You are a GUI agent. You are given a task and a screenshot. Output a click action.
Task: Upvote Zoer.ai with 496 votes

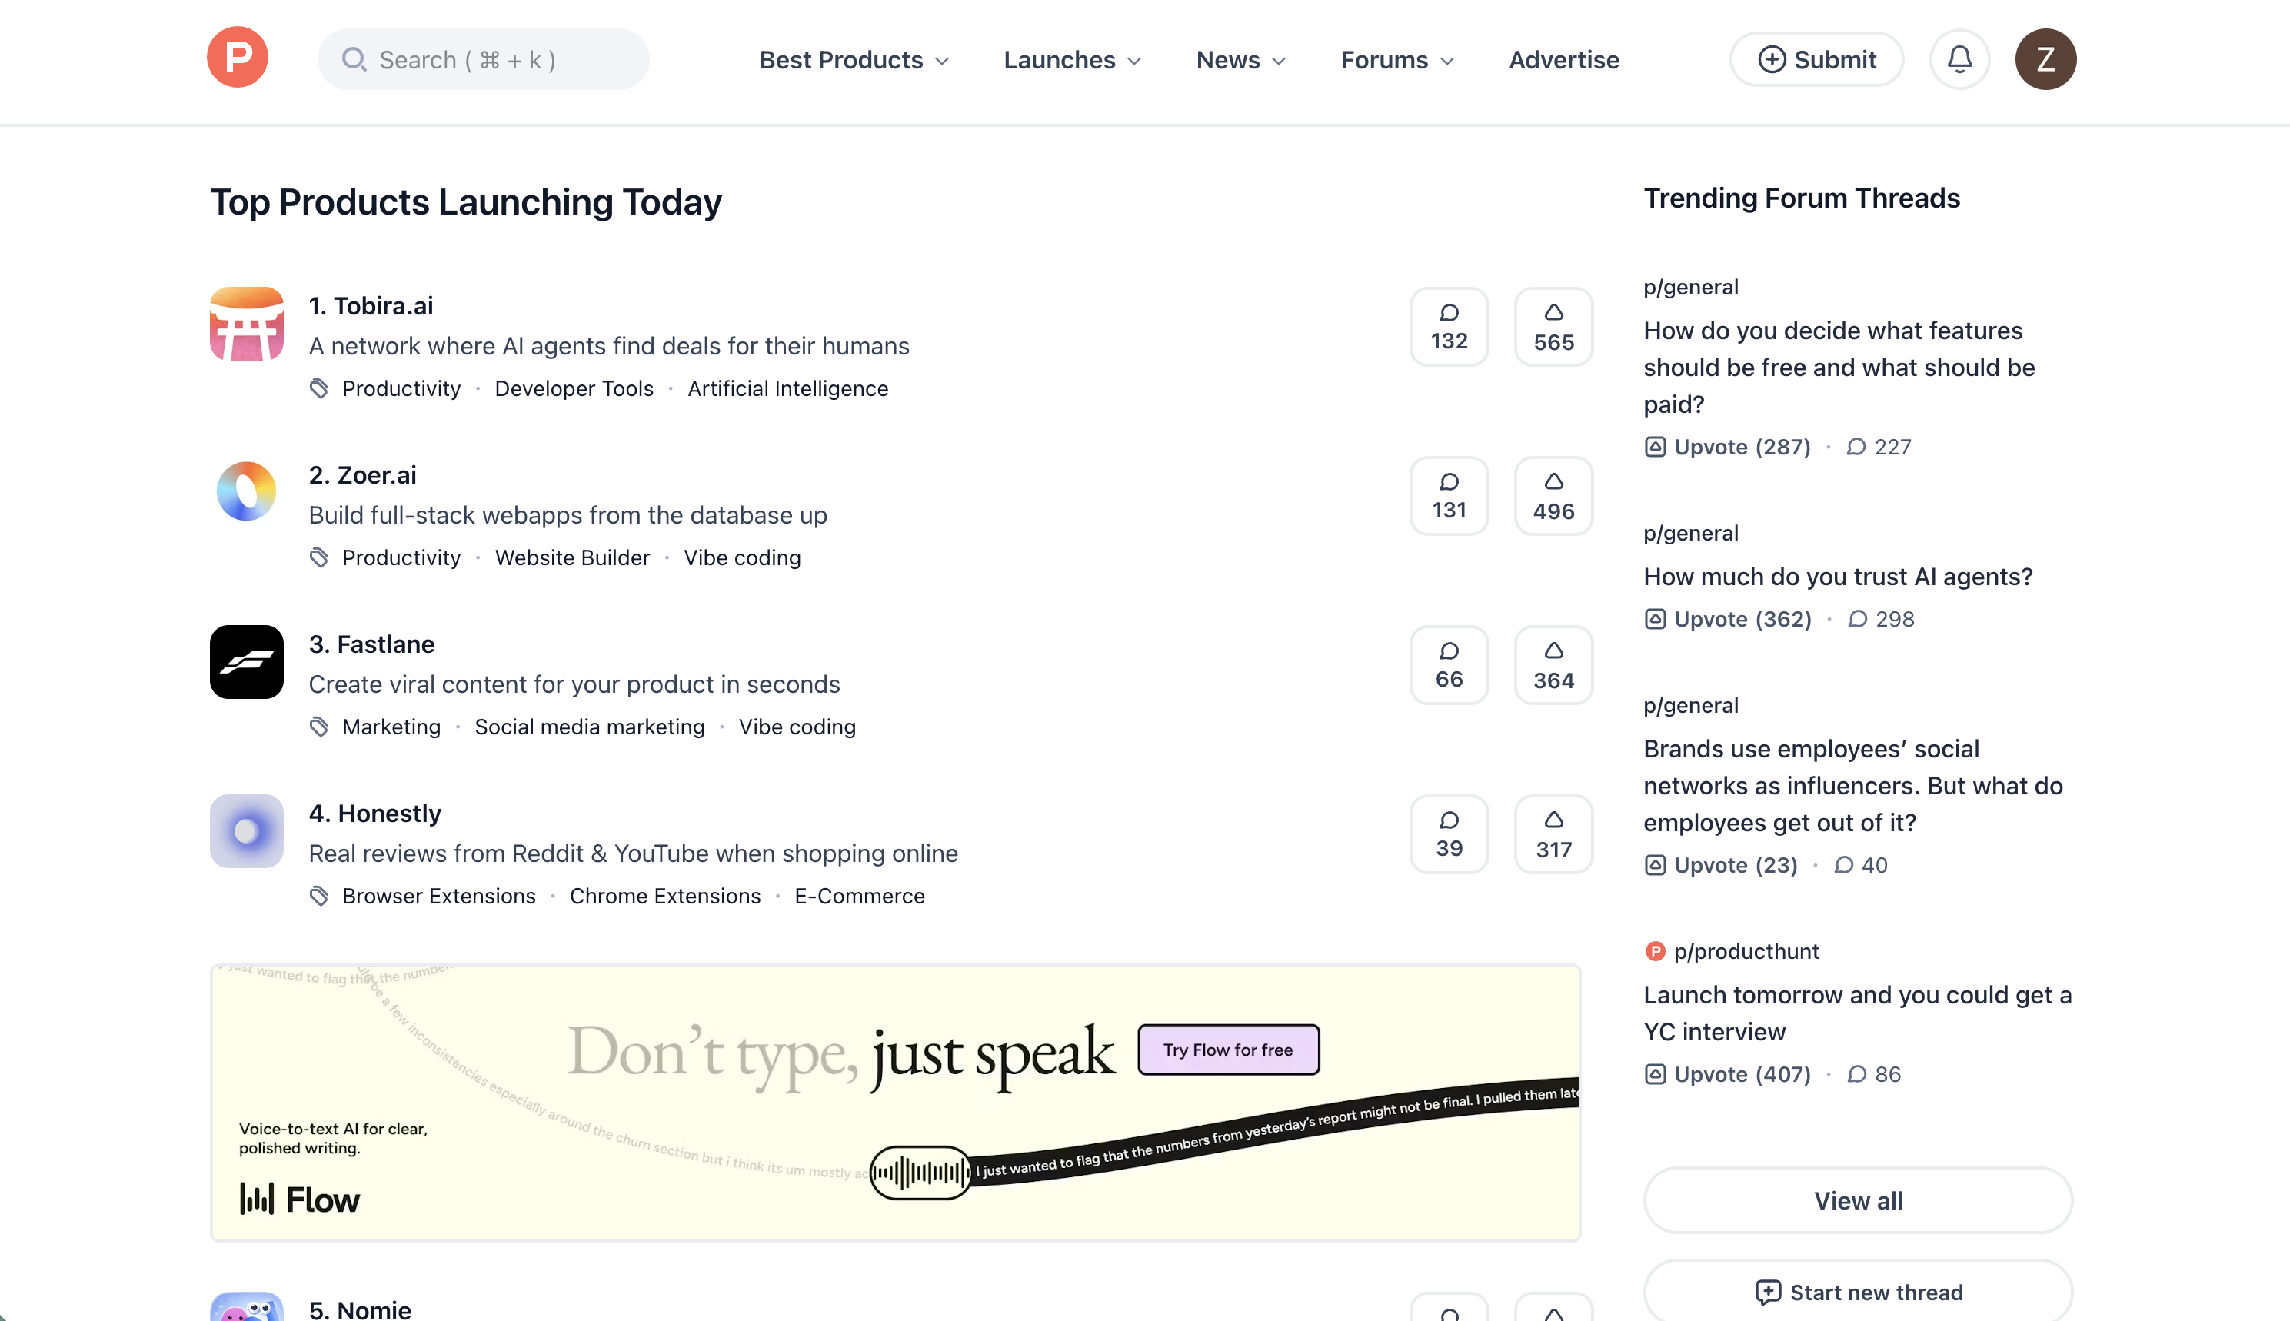click(x=1553, y=496)
